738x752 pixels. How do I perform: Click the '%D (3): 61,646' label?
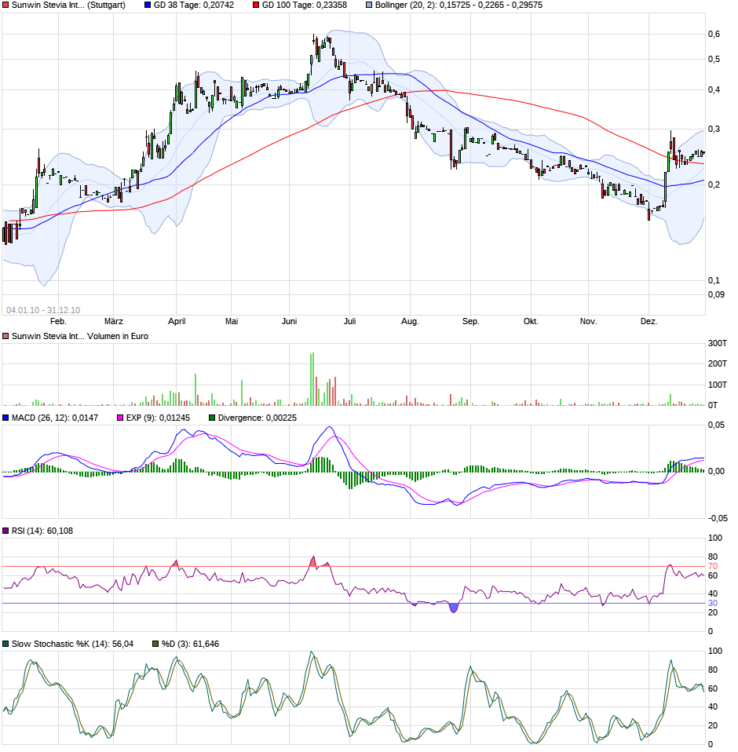(190, 644)
